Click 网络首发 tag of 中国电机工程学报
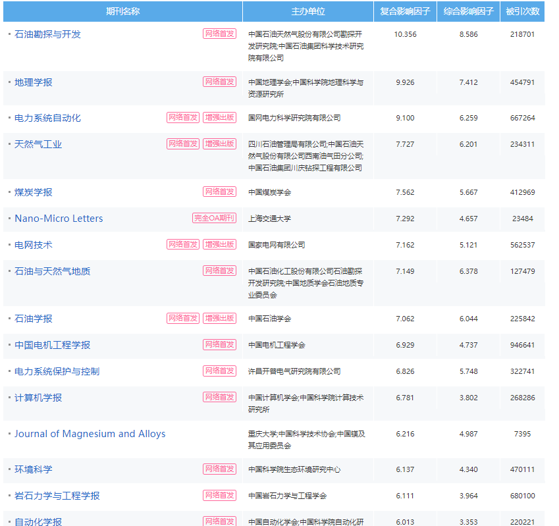559x526 pixels. point(220,344)
